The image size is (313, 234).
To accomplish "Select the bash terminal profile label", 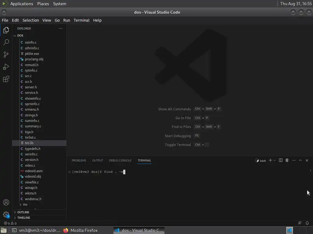I will [x=260, y=161].
